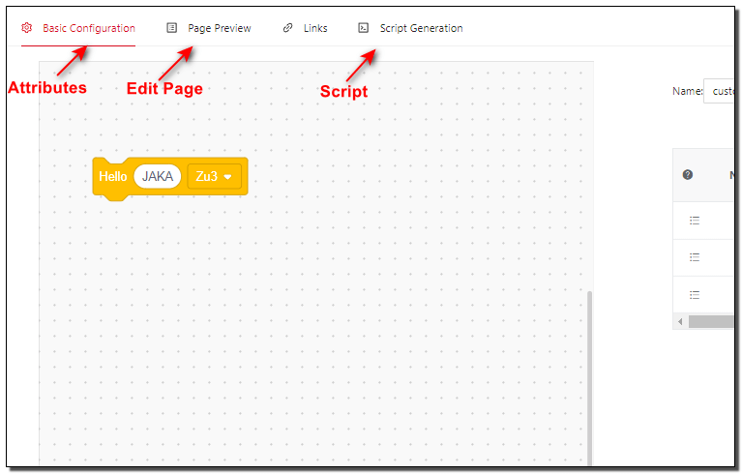Click the question mark help icon in table header
The image size is (742, 474).
coord(688,175)
